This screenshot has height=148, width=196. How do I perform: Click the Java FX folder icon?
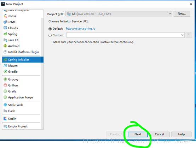pyautogui.click(x=5, y=40)
